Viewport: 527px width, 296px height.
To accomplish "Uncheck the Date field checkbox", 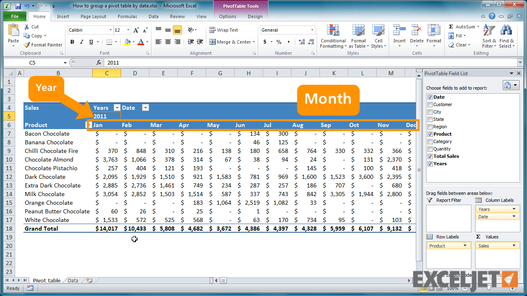I will [430, 97].
